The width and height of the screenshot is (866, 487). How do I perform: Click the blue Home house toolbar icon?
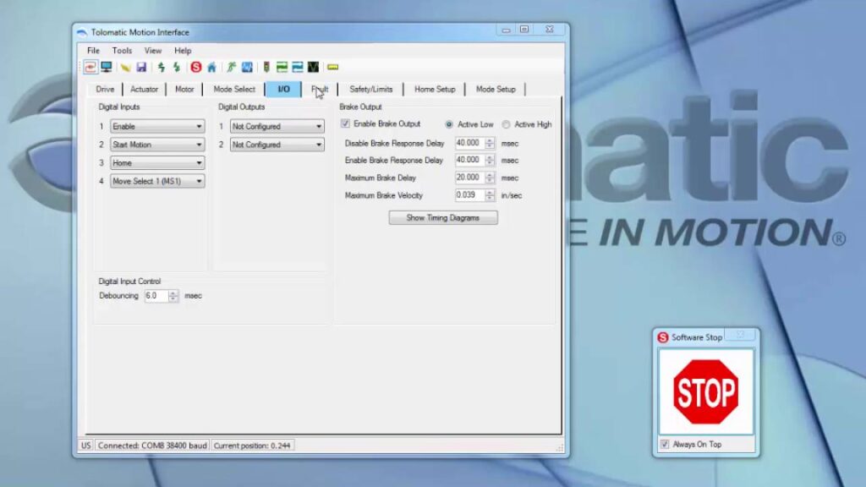pos(211,67)
